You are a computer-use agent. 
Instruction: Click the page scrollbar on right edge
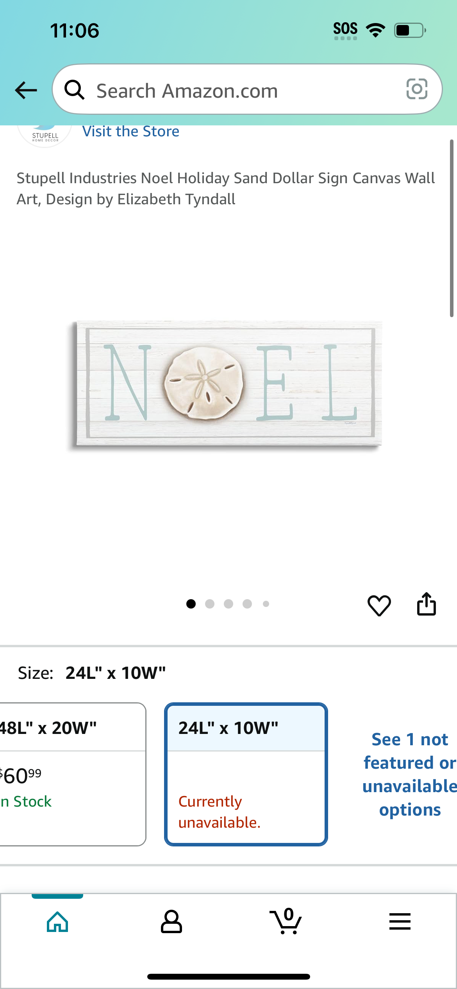[x=452, y=228]
